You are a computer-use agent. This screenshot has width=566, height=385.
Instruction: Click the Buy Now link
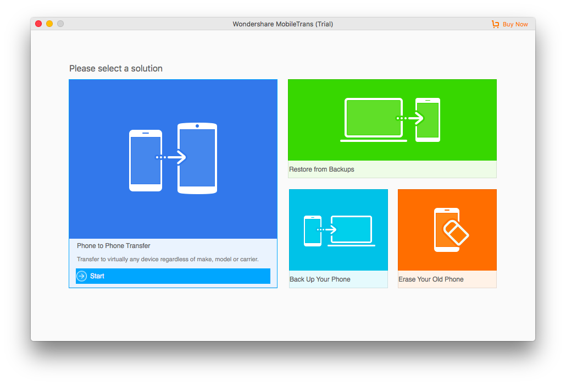[515, 24]
